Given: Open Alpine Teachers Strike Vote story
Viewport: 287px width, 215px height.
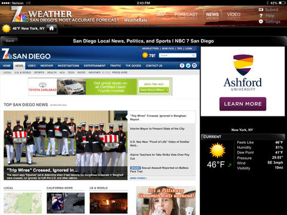Looking at the screenshot, I should (160, 156).
